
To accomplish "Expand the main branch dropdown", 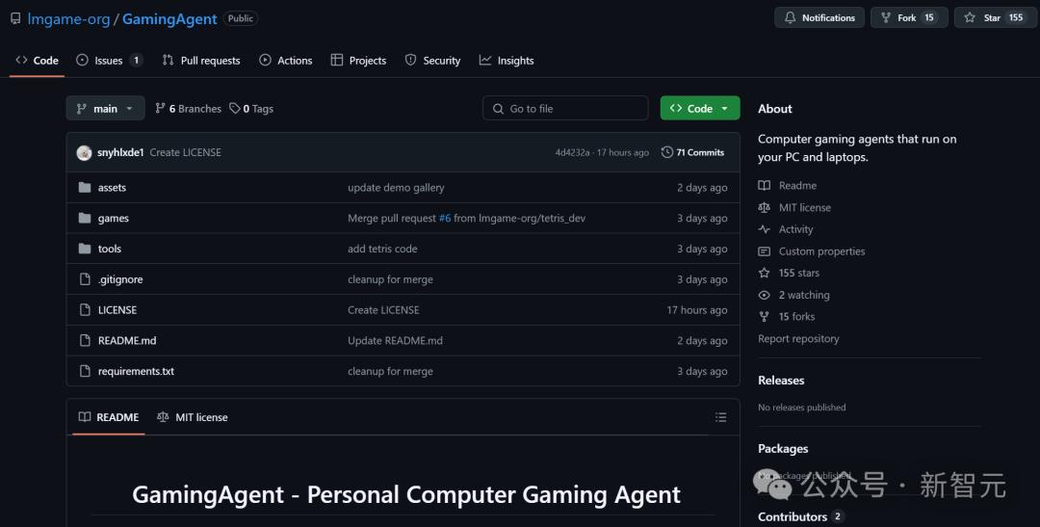I will [x=106, y=108].
